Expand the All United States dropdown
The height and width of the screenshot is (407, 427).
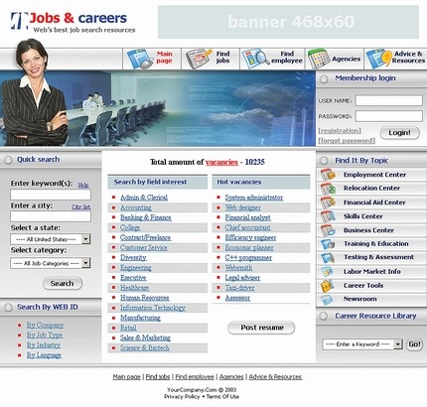[x=51, y=239]
